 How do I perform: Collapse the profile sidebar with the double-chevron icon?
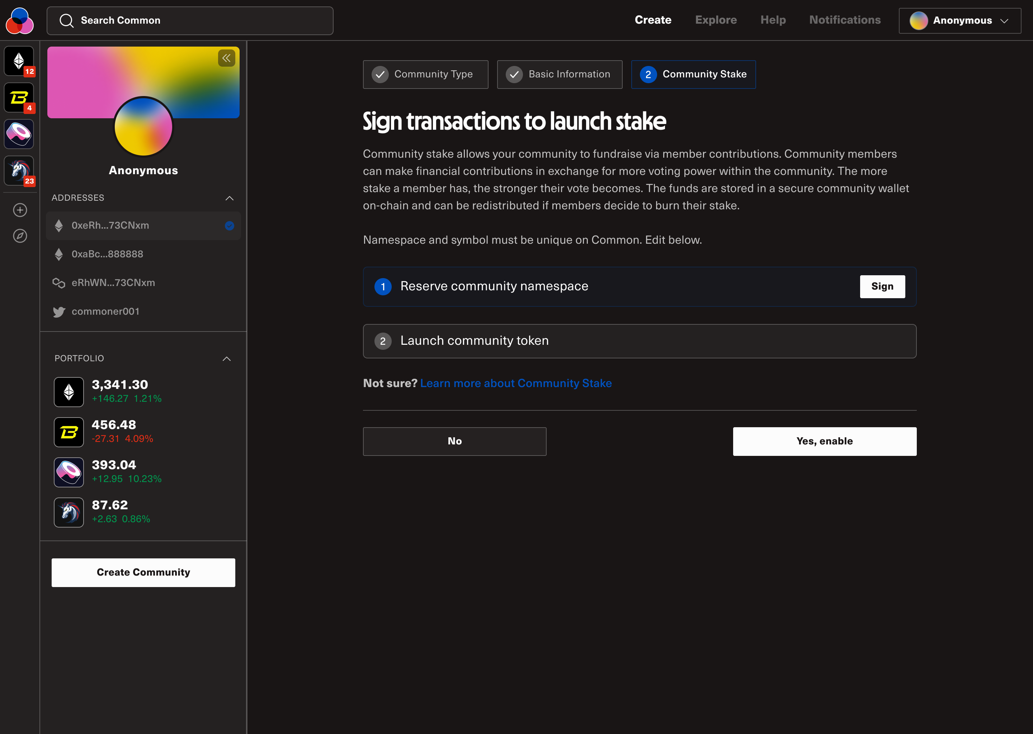pos(226,58)
